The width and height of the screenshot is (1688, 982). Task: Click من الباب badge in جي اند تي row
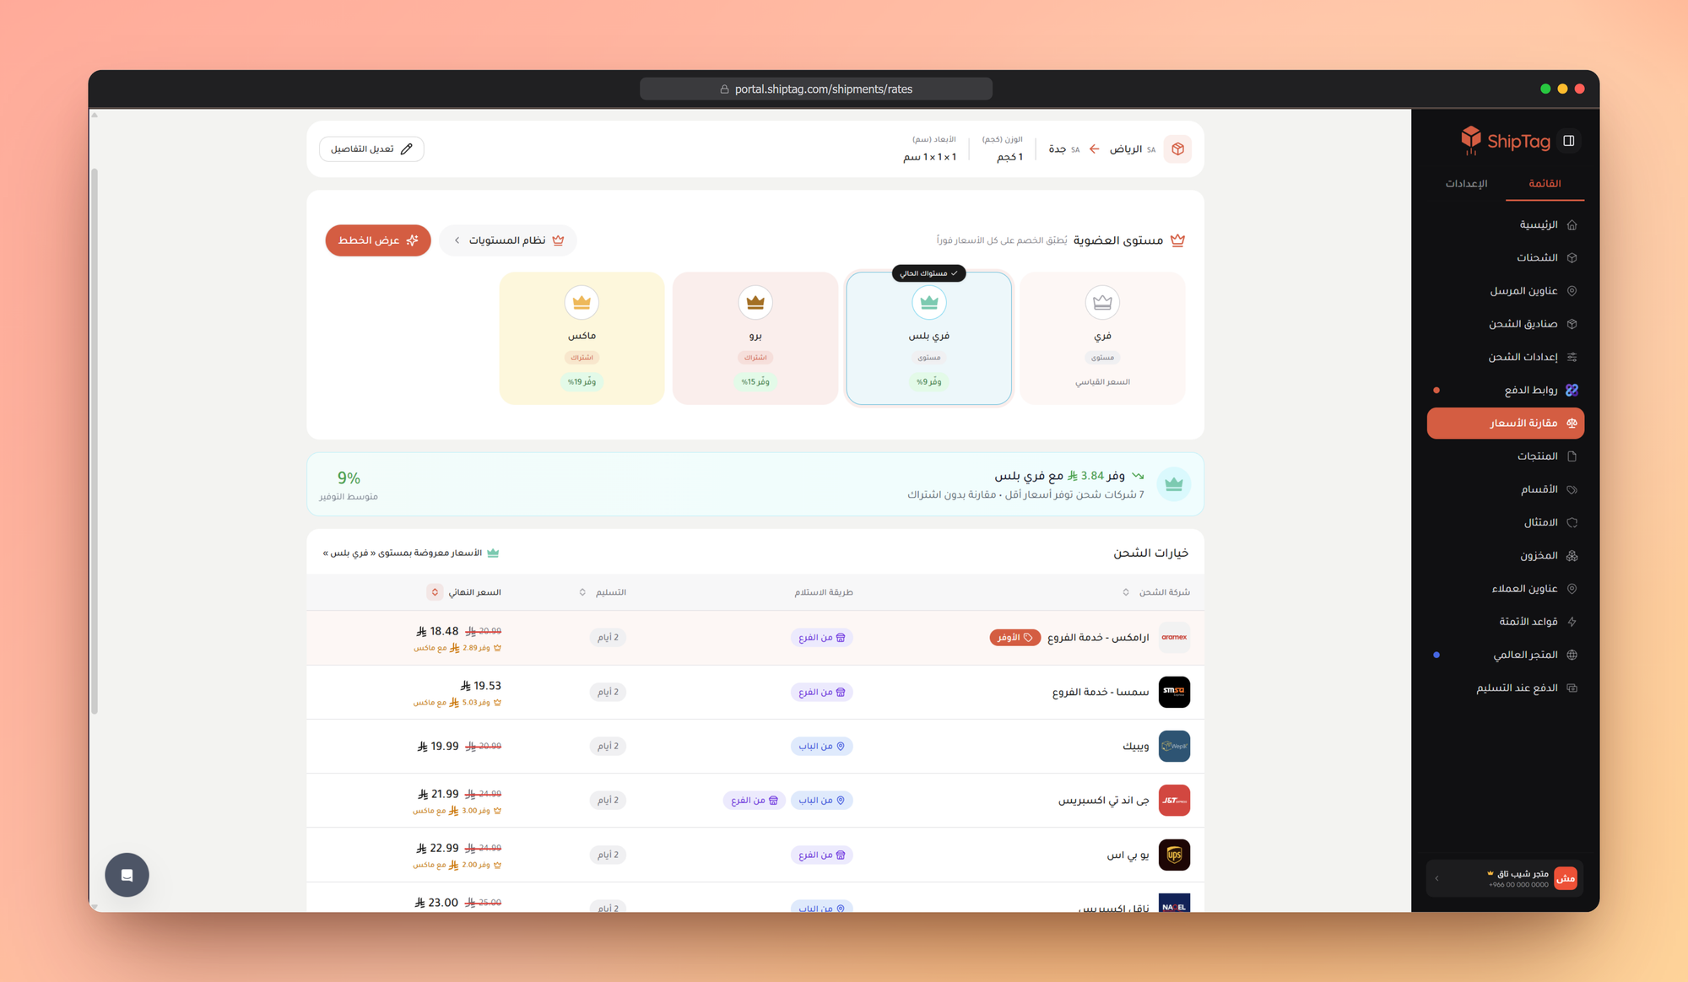pyautogui.click(x=821, y=800)
